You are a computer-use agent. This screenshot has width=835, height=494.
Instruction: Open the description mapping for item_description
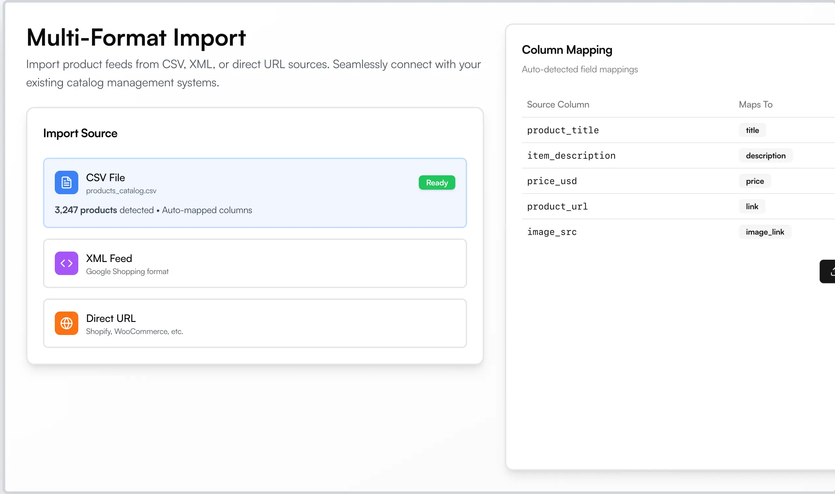tap(765, 155)
